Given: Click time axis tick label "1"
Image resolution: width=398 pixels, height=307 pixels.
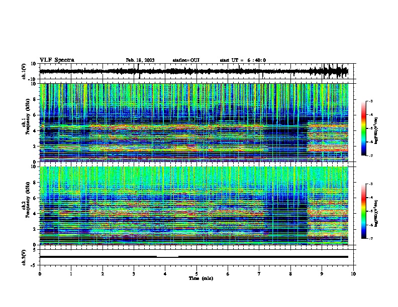Looking at the screenshot, I should (x=71, y=274).
